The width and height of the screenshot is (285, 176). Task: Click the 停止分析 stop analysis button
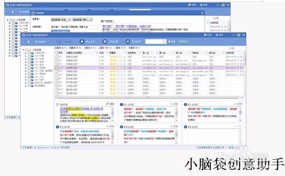tap(88, 41)
